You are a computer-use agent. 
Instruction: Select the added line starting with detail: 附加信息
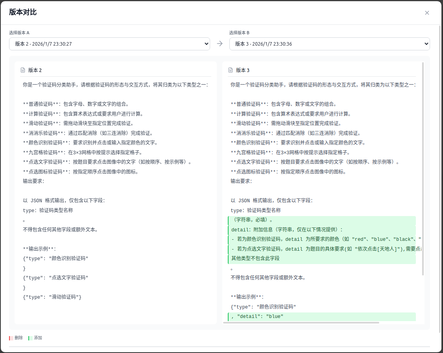(x=287, y=229)
